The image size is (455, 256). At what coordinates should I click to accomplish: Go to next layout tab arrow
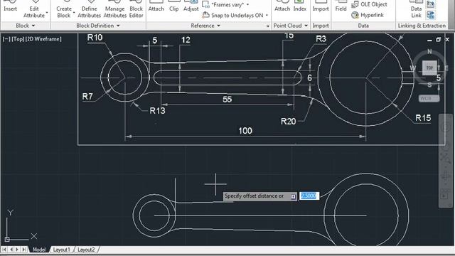[17, 250]
